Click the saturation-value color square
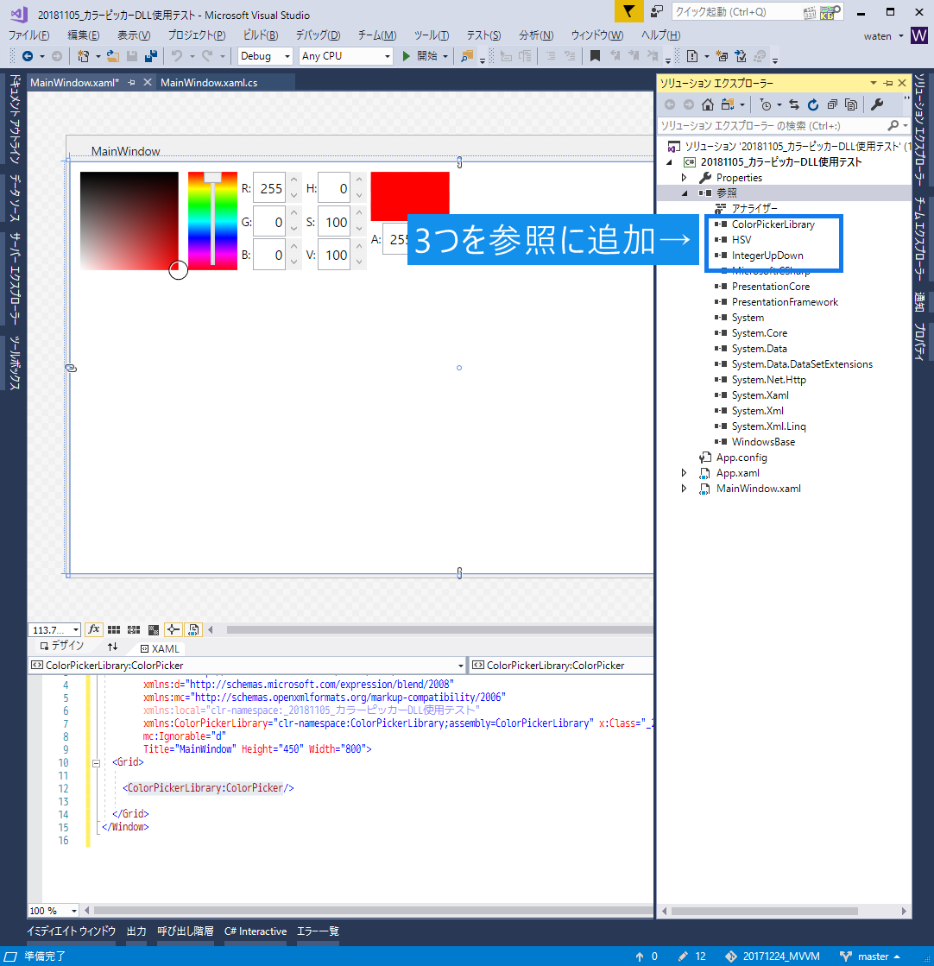Screen dimensions: 934x966 coord(129,220)
